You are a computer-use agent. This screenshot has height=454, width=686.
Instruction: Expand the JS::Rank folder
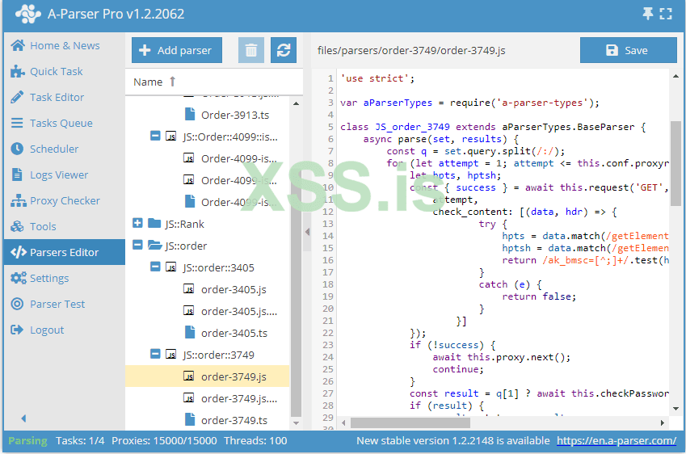click(x=137, y=223)
